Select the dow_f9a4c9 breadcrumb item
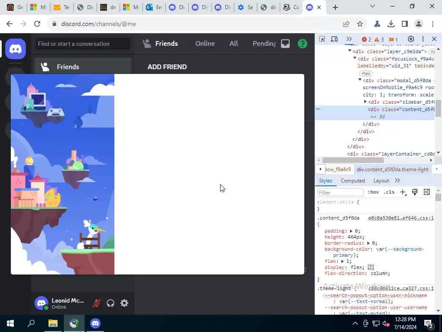Image resolution: width=442 pixels, height=332 pixels. coord(338,169)
